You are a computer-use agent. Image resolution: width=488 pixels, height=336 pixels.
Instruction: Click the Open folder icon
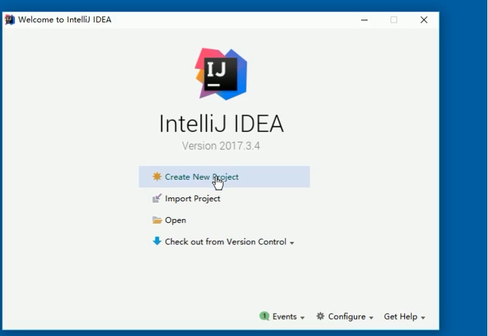coord(157,220)
